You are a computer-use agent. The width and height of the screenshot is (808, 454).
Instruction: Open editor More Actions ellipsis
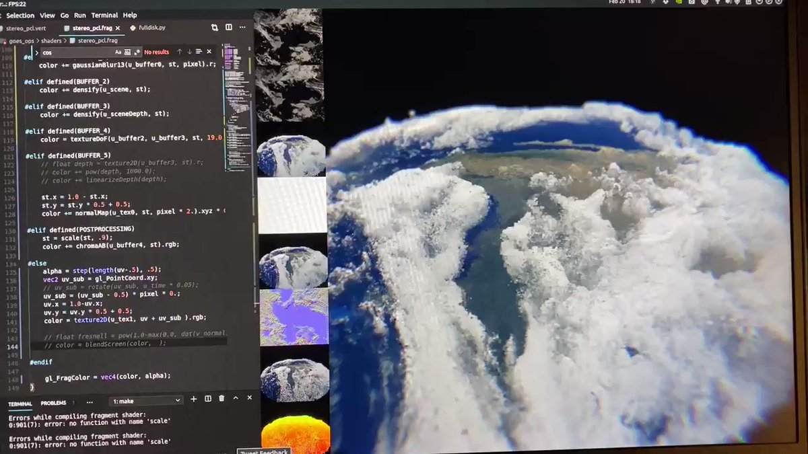(243, 28)
